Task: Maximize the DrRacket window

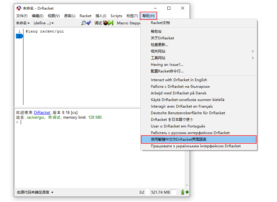Action: [169, 8]
